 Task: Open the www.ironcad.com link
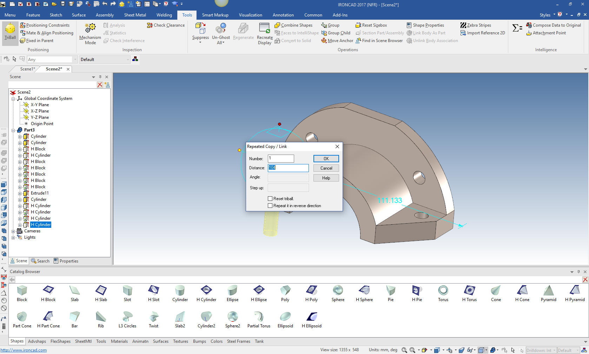point(24,350)
